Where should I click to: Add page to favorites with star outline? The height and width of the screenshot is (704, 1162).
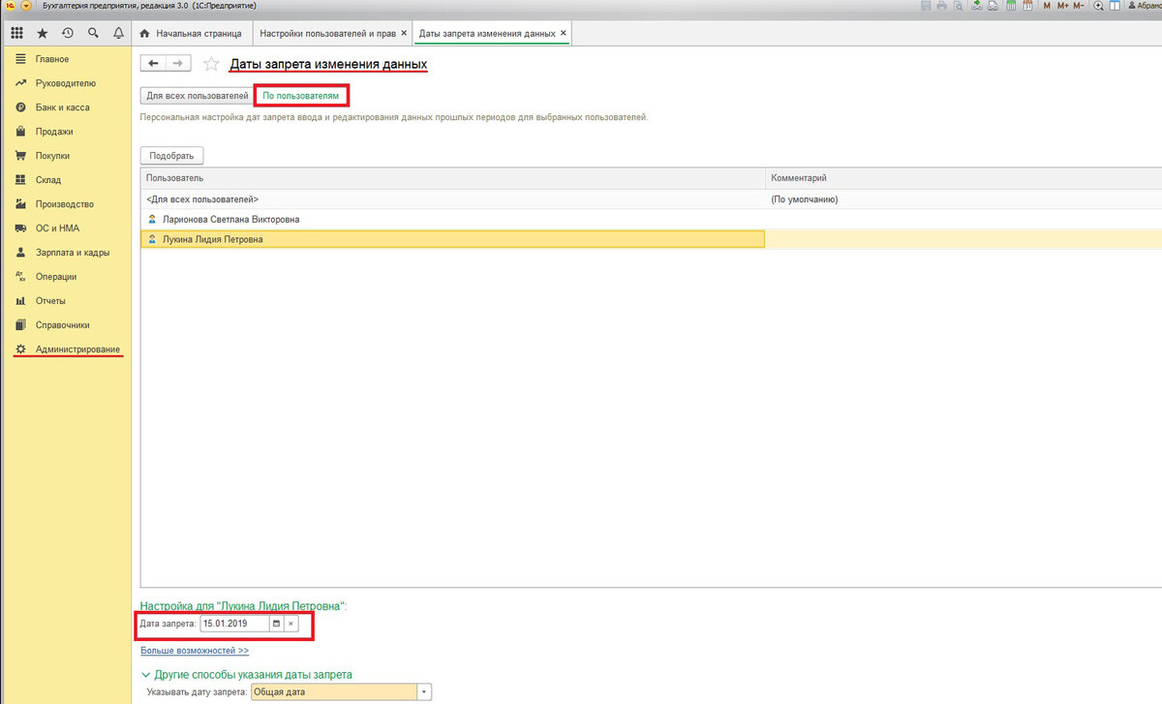point(211,64)
